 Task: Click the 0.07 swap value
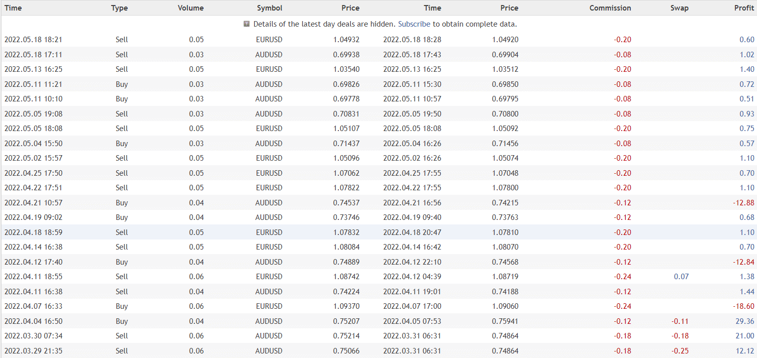(x=681, y=277)
